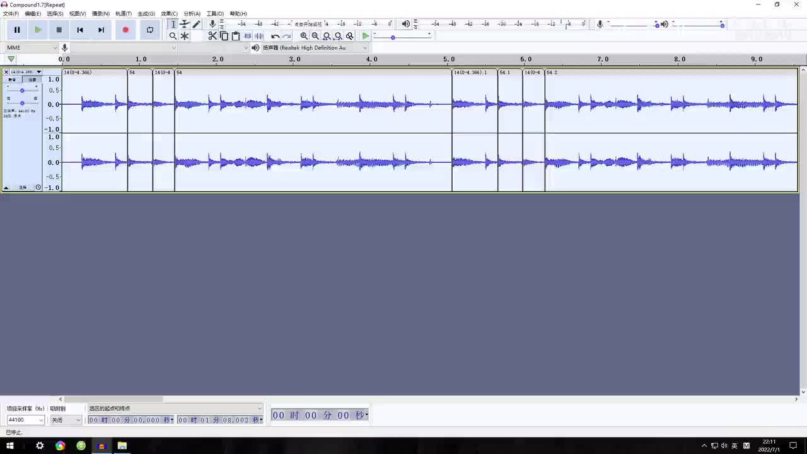Click the sync-lock clock icon on track
The image size is (807, 454).
click(38, 187)
